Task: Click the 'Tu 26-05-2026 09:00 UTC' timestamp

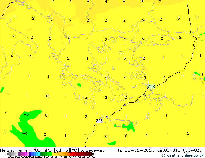Action: tap(149, 150)
